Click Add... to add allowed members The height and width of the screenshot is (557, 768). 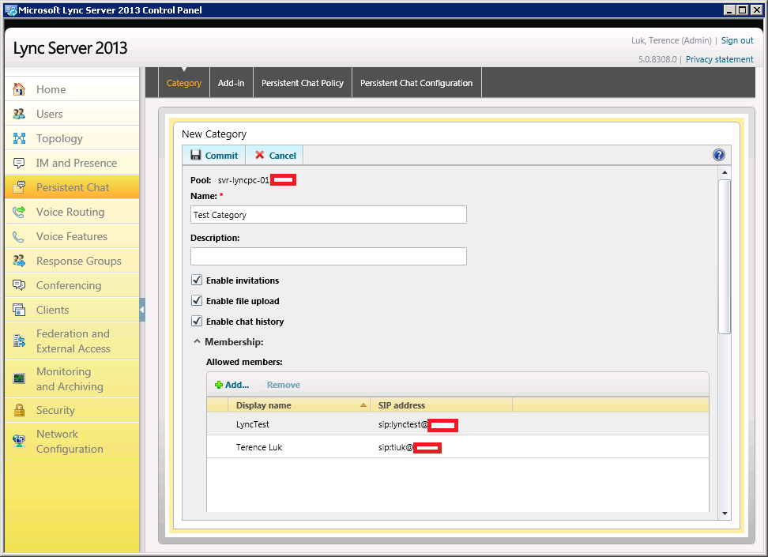click(x=232, y=385)
